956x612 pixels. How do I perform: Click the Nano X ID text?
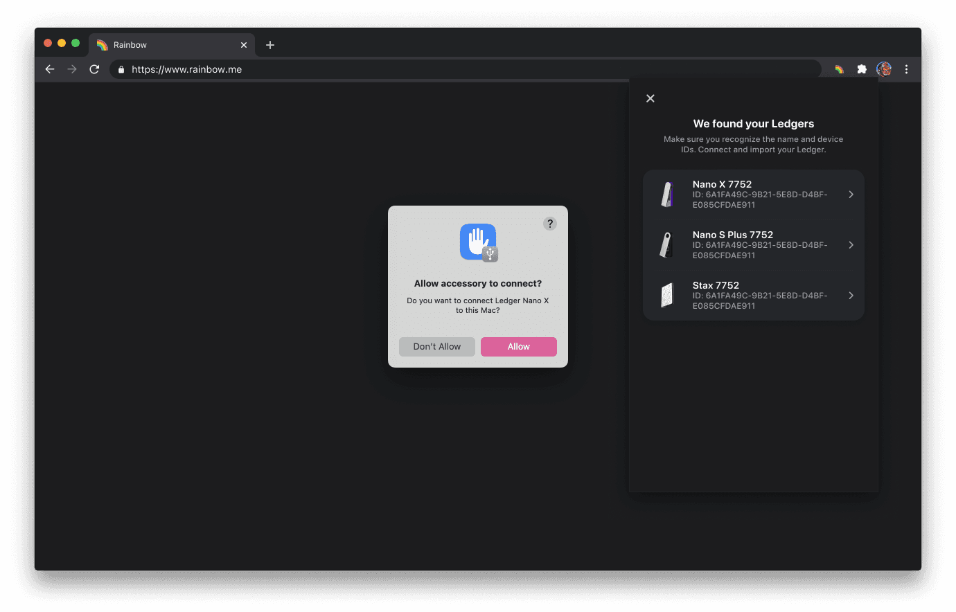click(760, 200)
